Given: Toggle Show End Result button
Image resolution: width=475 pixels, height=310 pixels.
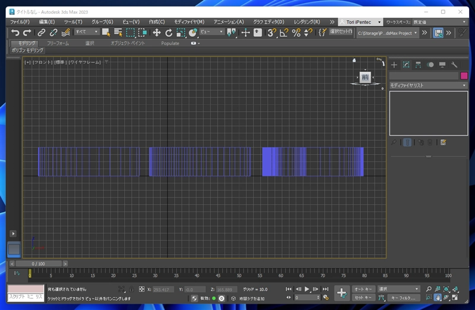Looking at the screenshot, I should tap(407, 142).
